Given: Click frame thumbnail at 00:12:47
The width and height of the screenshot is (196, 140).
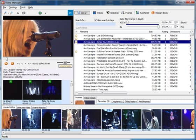Looking at the screenshot, I should pos(112,119).
